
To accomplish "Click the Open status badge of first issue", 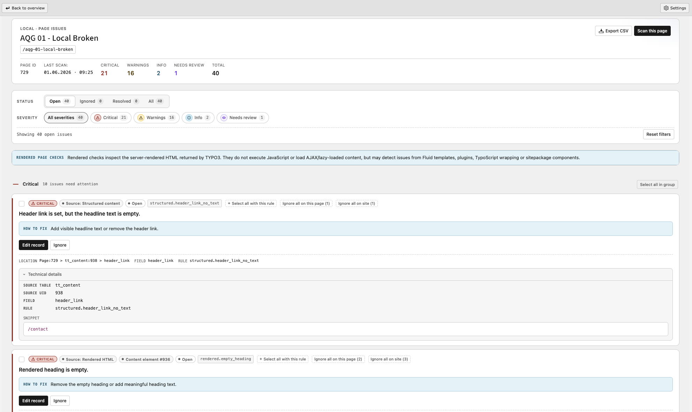I will [x=135, y=203].
